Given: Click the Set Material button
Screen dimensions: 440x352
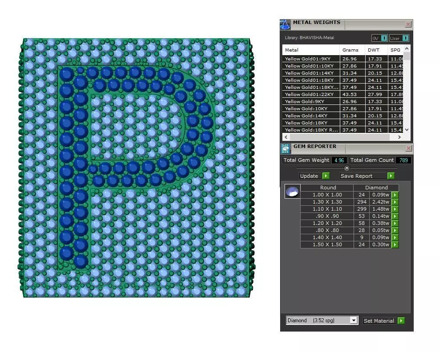Looking at the screenshot, I should click(x=379, y=320).
